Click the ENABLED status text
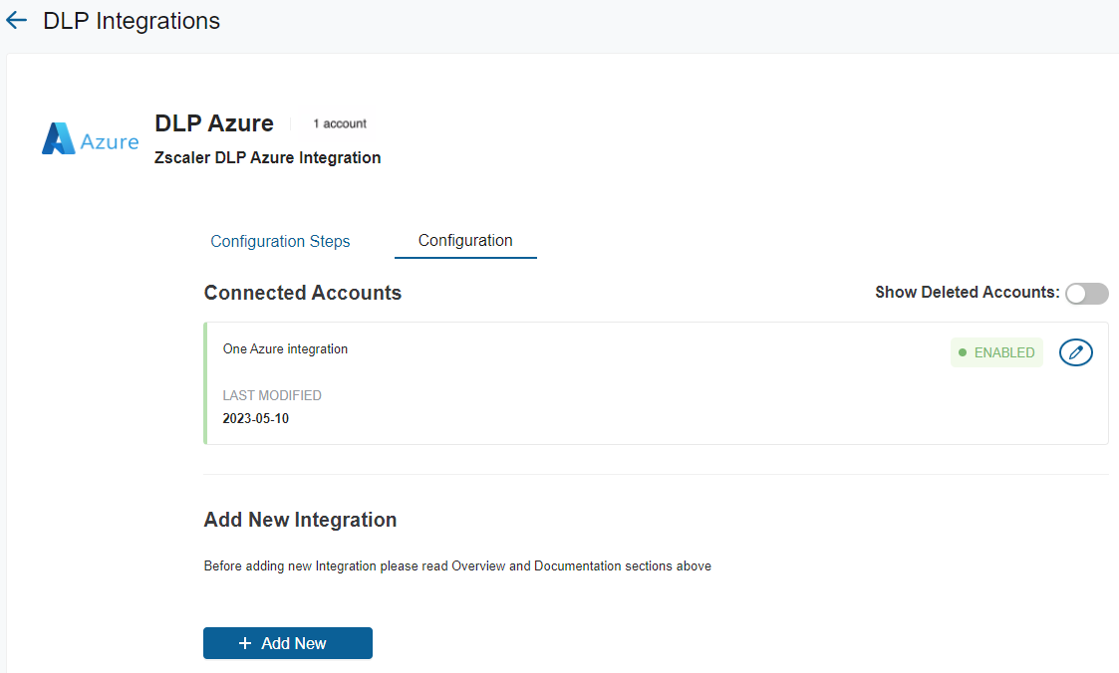Screen dimensions: 1119x673 coord(1003,352)
